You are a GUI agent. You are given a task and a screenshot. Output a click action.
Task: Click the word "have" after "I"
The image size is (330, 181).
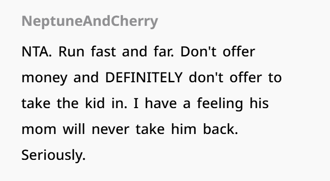[x=161, y=103]
